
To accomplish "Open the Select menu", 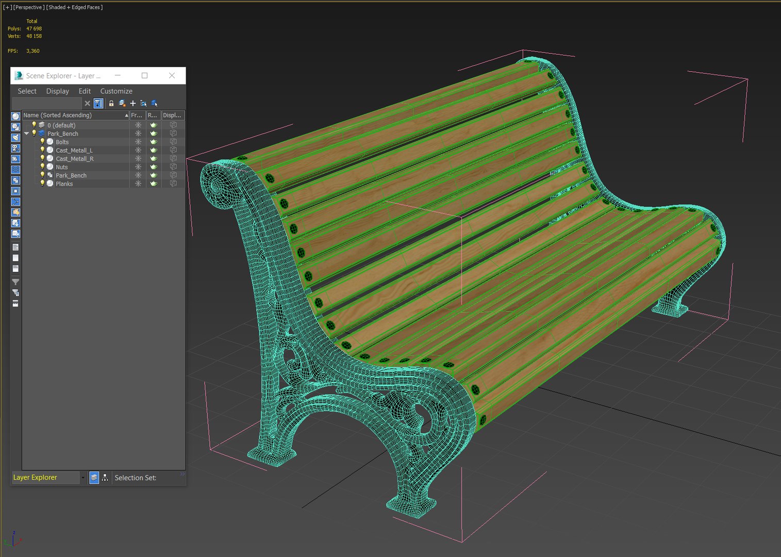I will point(27,91).
